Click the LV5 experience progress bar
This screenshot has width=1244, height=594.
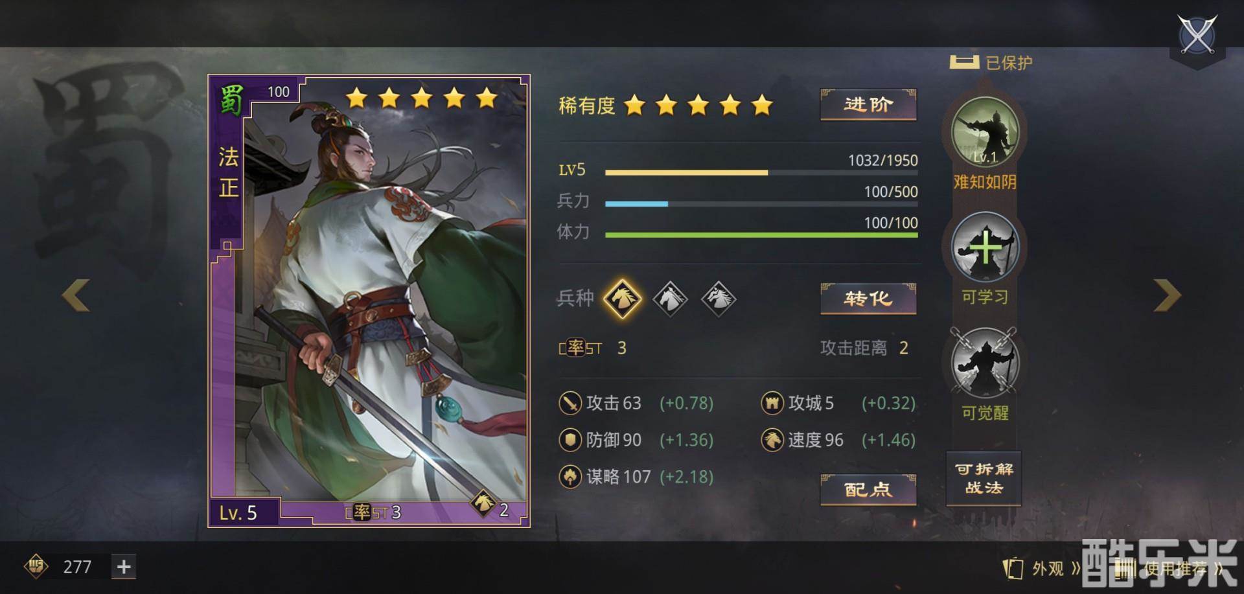761,173
